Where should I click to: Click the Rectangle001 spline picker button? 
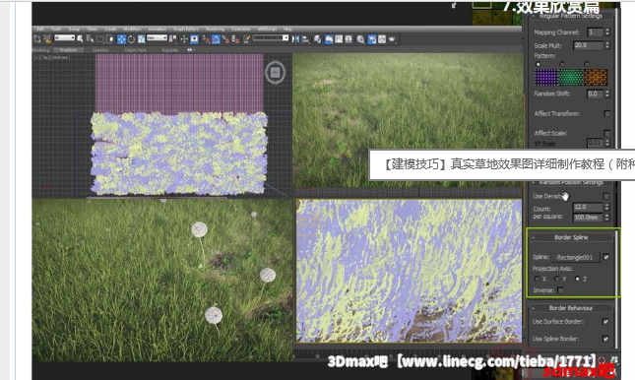tap(575, 257)
